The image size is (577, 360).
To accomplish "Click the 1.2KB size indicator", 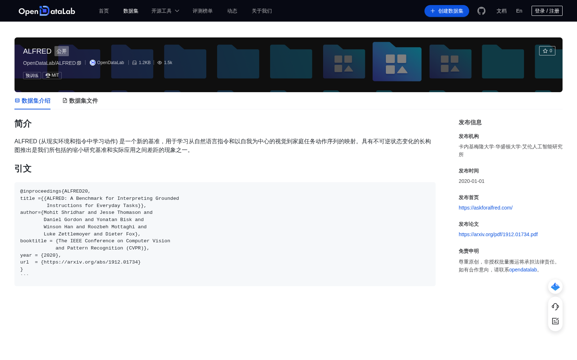I will coord(141,63).
